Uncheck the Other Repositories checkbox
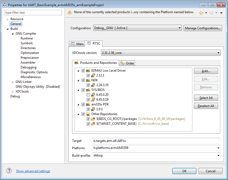This screenshot has width=228, height=180. (x=83, y=114)
